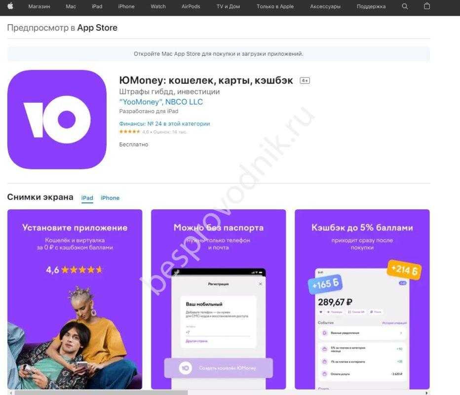Switch to the iPad screenshots tab
Viewport: 460px width, 395px height.
pos(87,198)
